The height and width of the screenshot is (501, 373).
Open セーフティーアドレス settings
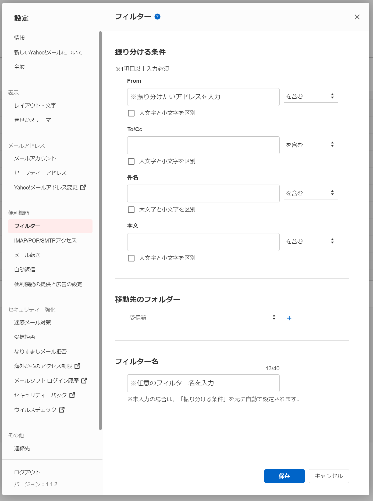coord(41,173)
